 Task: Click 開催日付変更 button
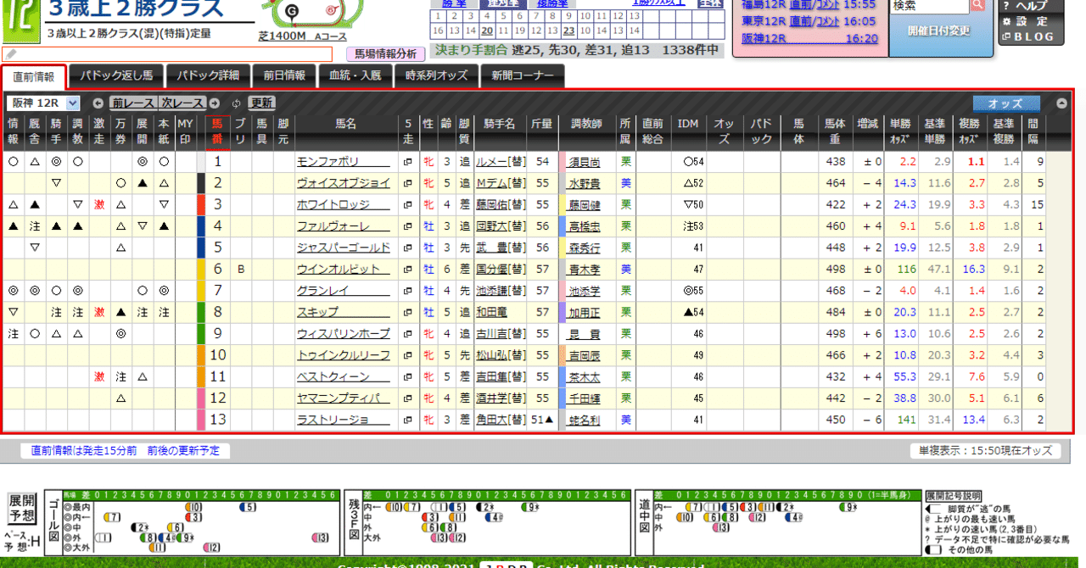938,31
